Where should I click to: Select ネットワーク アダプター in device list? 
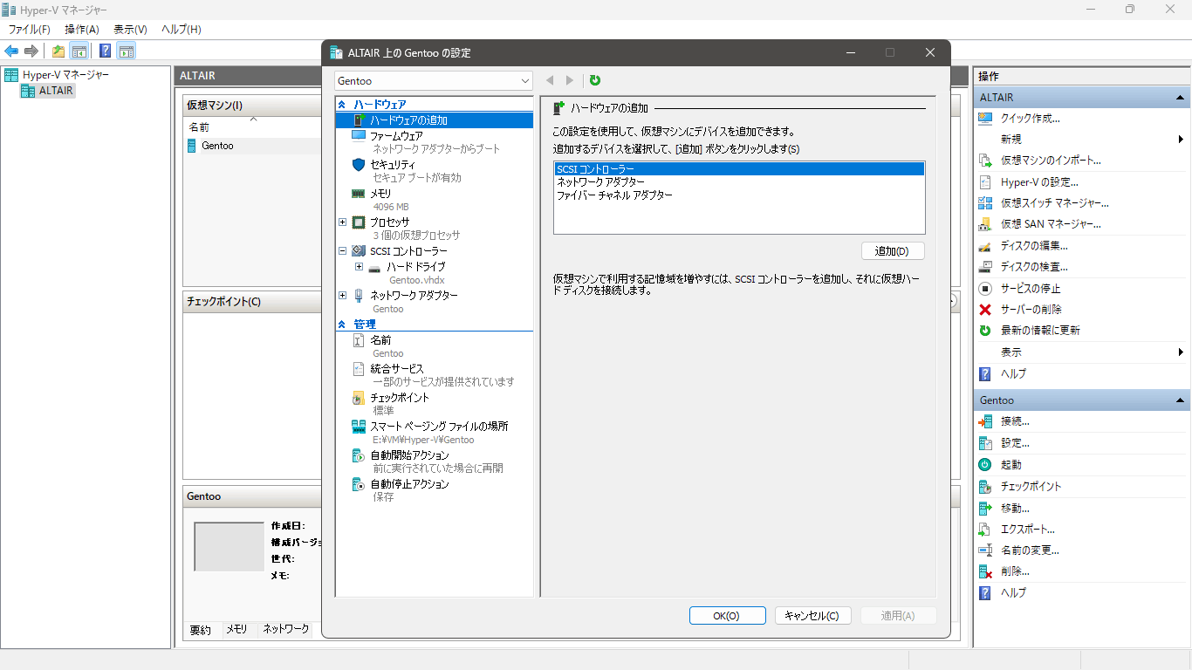(x=739, y=182)
